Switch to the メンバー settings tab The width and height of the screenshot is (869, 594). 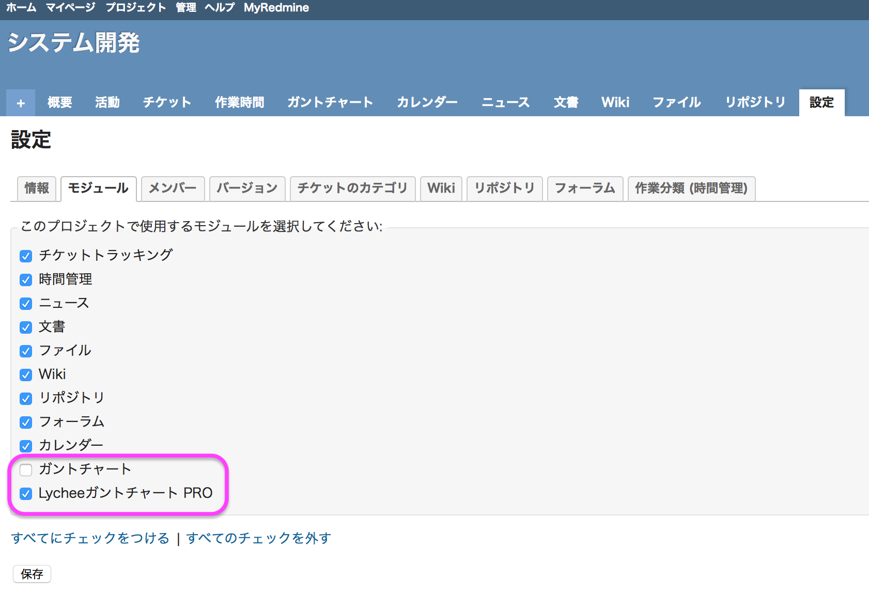pos(172,189)
